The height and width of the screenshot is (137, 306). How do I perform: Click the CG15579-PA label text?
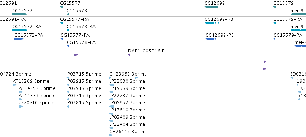coord(288,35)
